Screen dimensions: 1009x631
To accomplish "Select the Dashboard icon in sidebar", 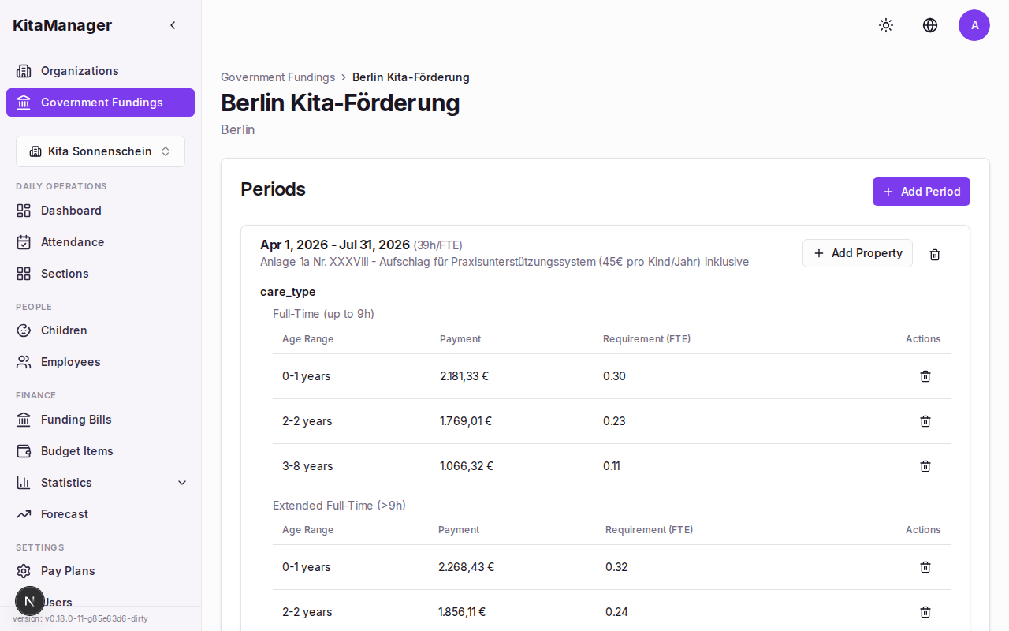I will coord(24,211).
